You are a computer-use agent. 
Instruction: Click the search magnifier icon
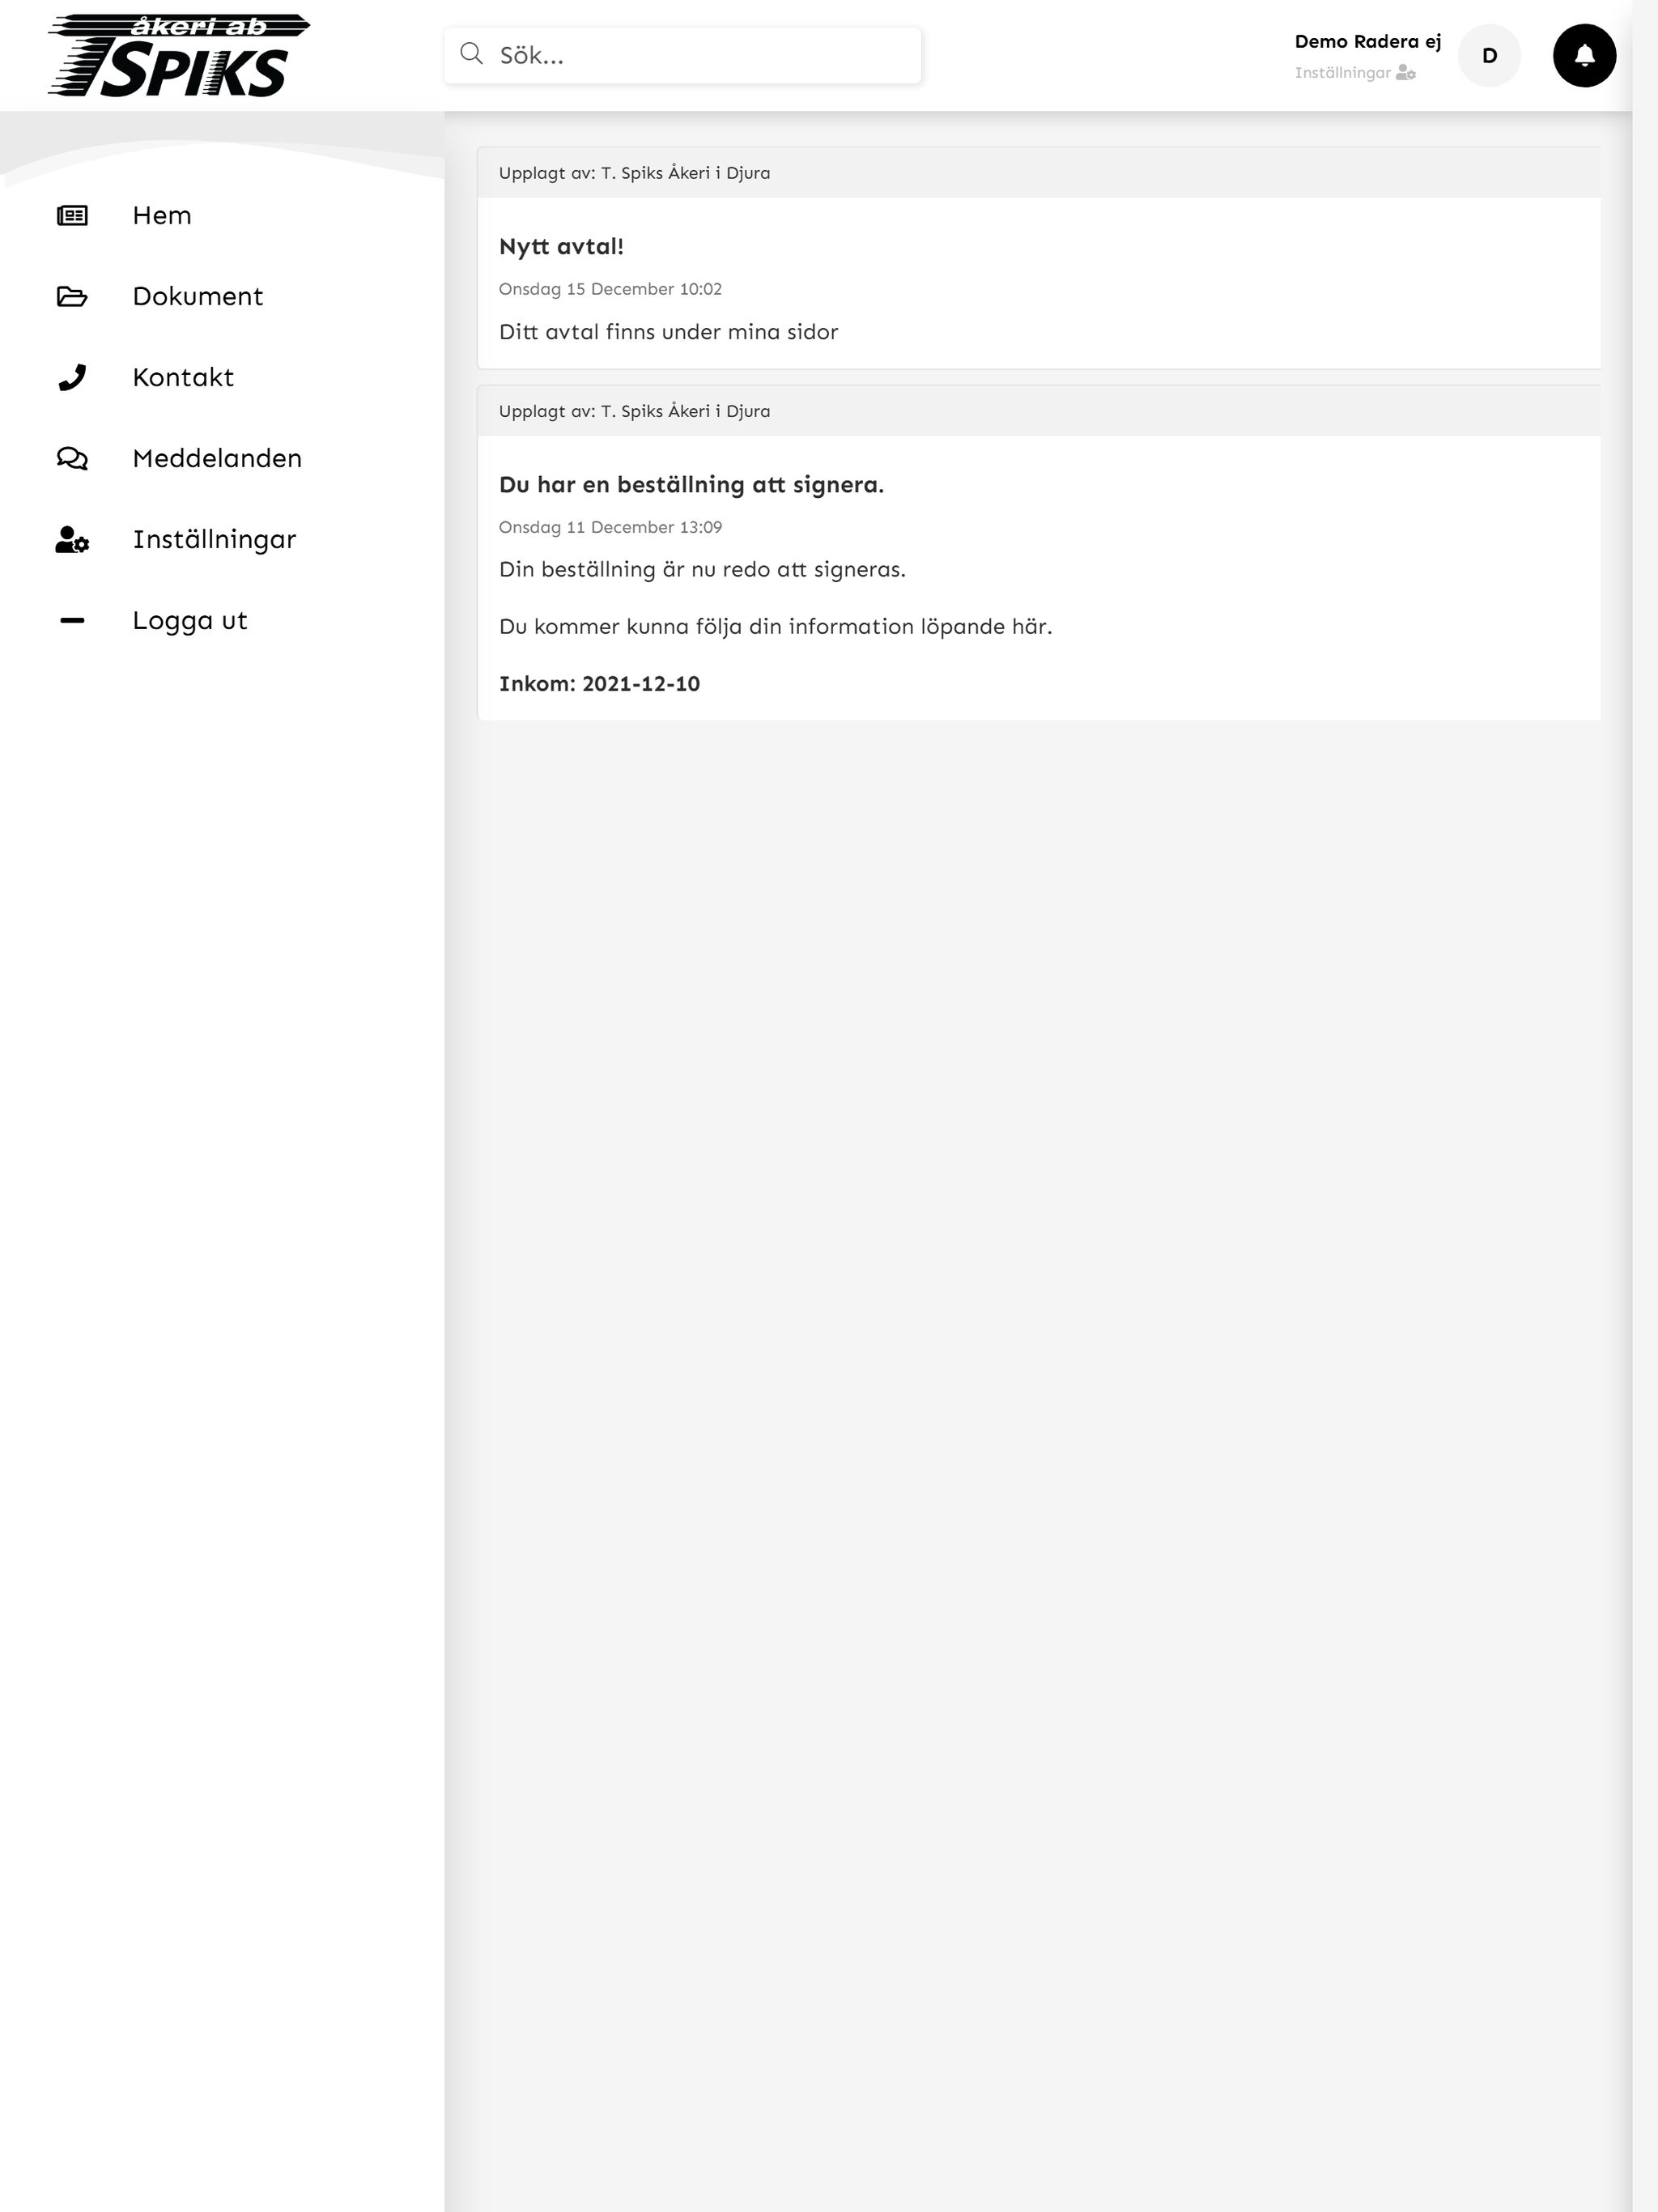point(472,54)
